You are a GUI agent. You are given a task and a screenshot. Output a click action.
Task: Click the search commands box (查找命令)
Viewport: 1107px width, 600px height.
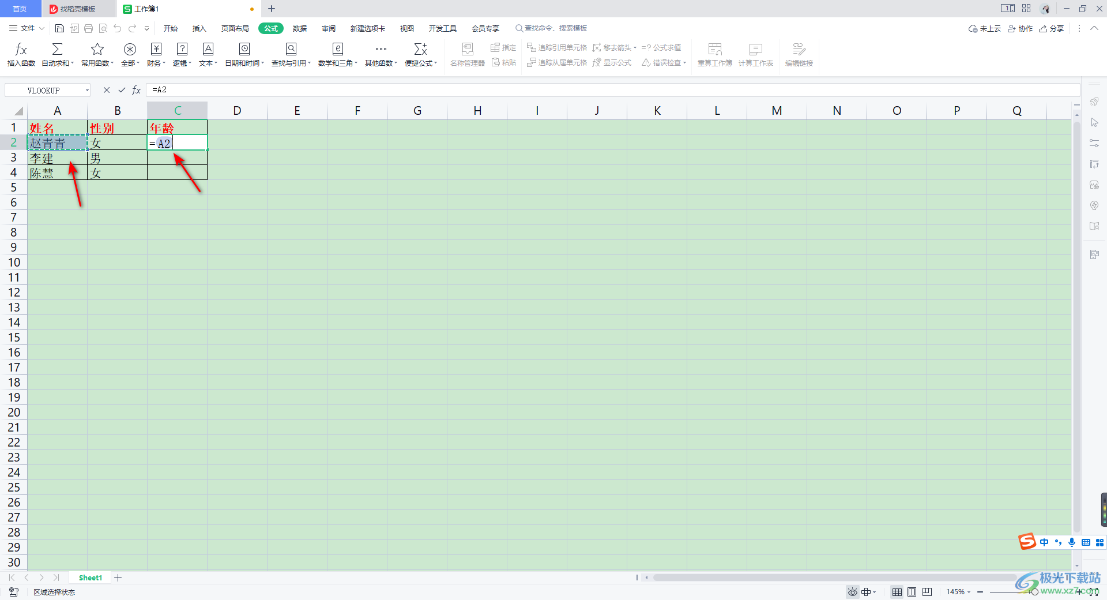tap(551, 28)
